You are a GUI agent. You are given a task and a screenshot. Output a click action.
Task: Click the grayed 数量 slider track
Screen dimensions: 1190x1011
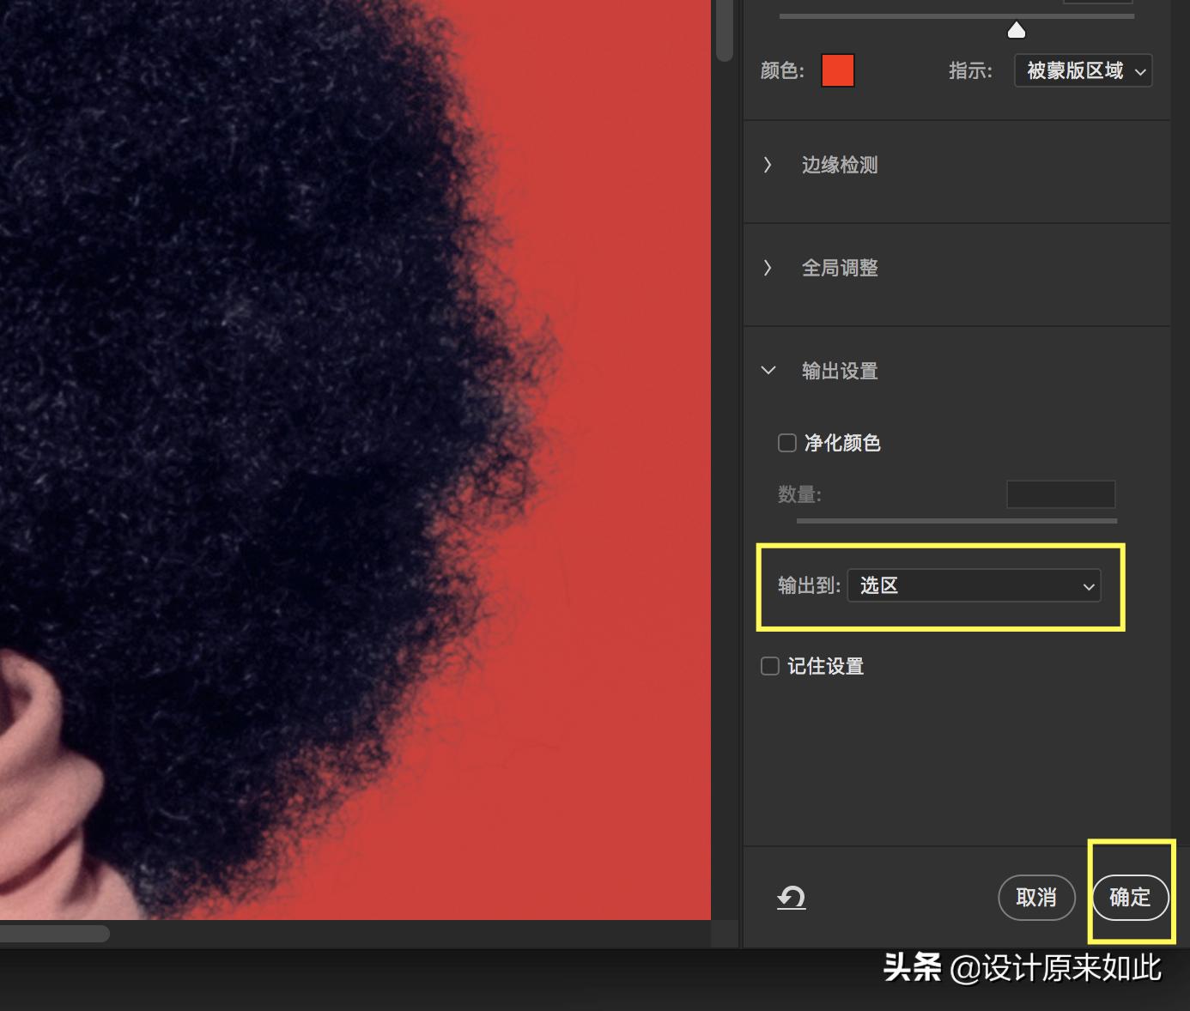pos(956,521)
